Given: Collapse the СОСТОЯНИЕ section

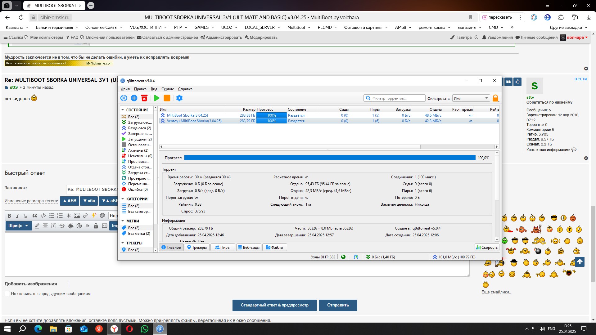Looking at the screenshot, I should click(123, 110).
